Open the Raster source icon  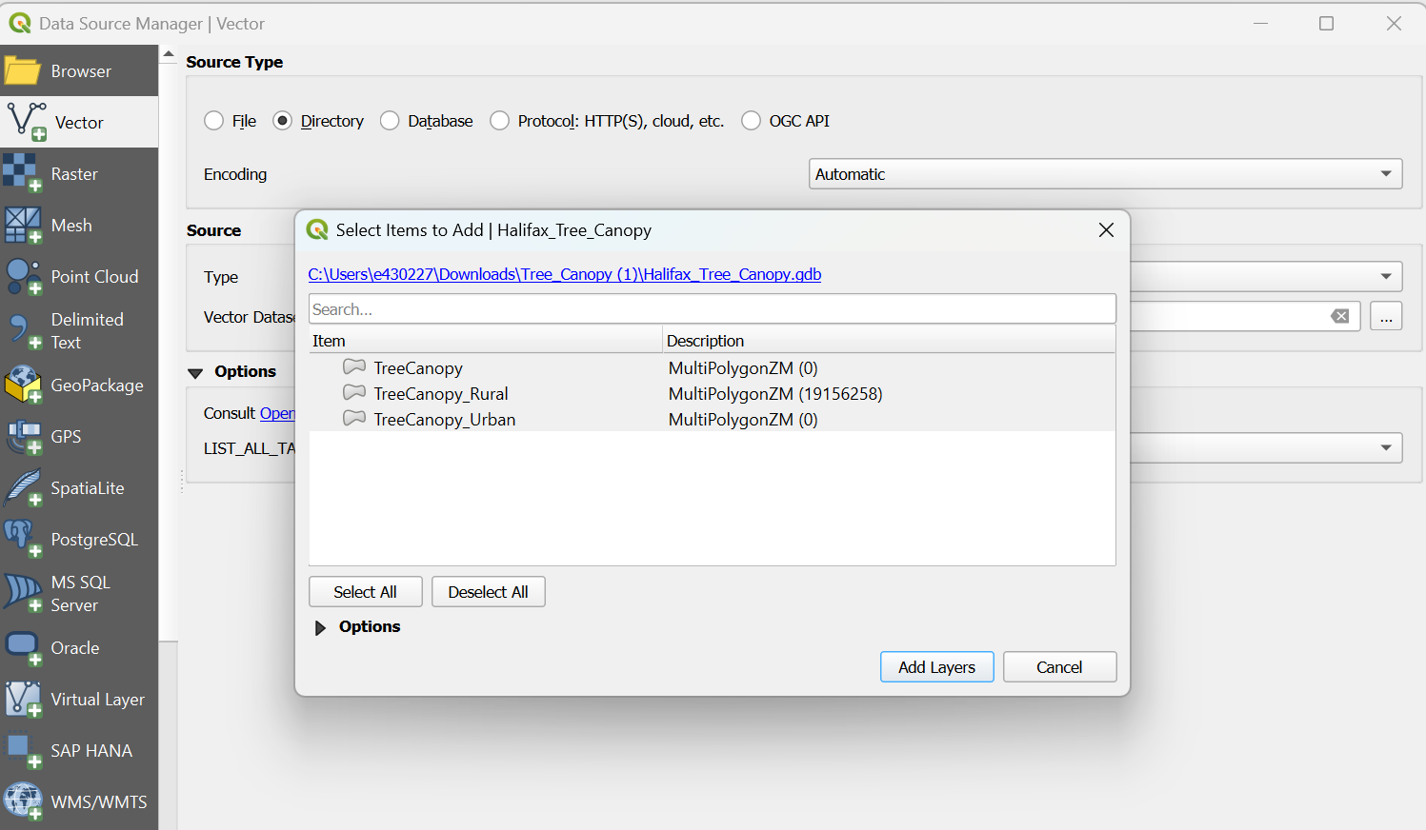pos(22,173)
